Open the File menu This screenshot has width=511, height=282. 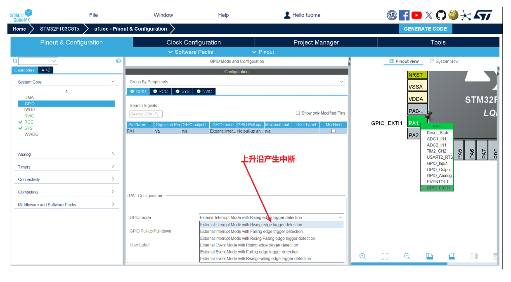pyautogui.click(x=94, y=15)
